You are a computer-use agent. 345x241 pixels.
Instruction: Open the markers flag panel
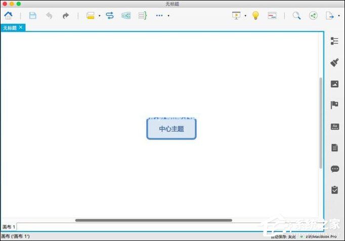334,105
